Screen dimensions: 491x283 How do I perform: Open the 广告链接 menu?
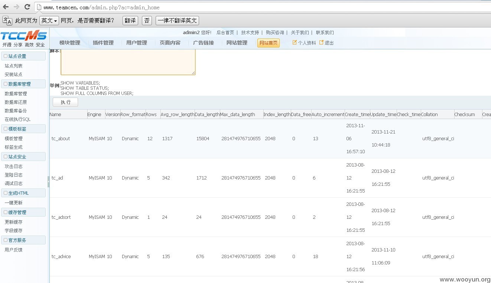click(x=204, y=43)
